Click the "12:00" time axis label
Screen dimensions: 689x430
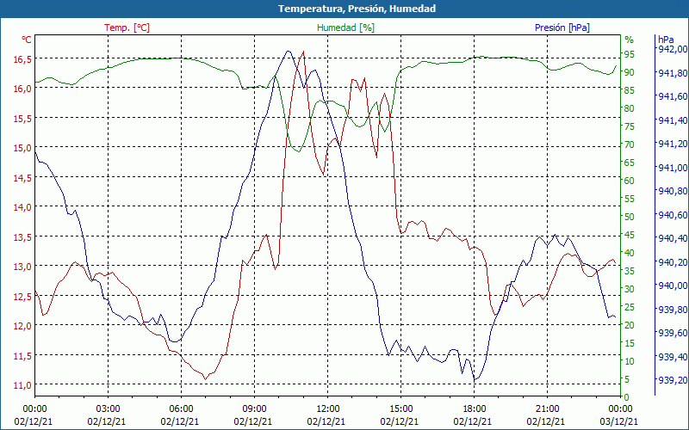pyautogui.click(x=327, y=409)
